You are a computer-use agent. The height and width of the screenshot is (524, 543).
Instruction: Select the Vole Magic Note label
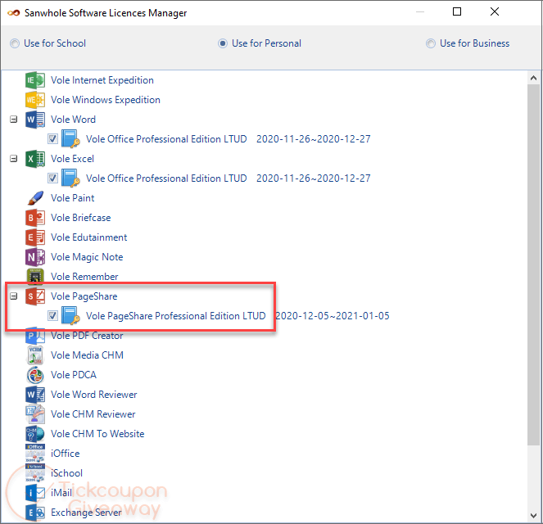pos(87,257)
